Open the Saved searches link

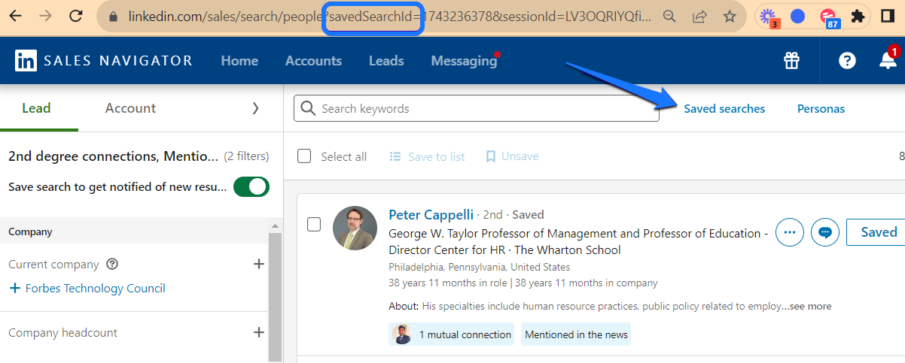(724, 109)
